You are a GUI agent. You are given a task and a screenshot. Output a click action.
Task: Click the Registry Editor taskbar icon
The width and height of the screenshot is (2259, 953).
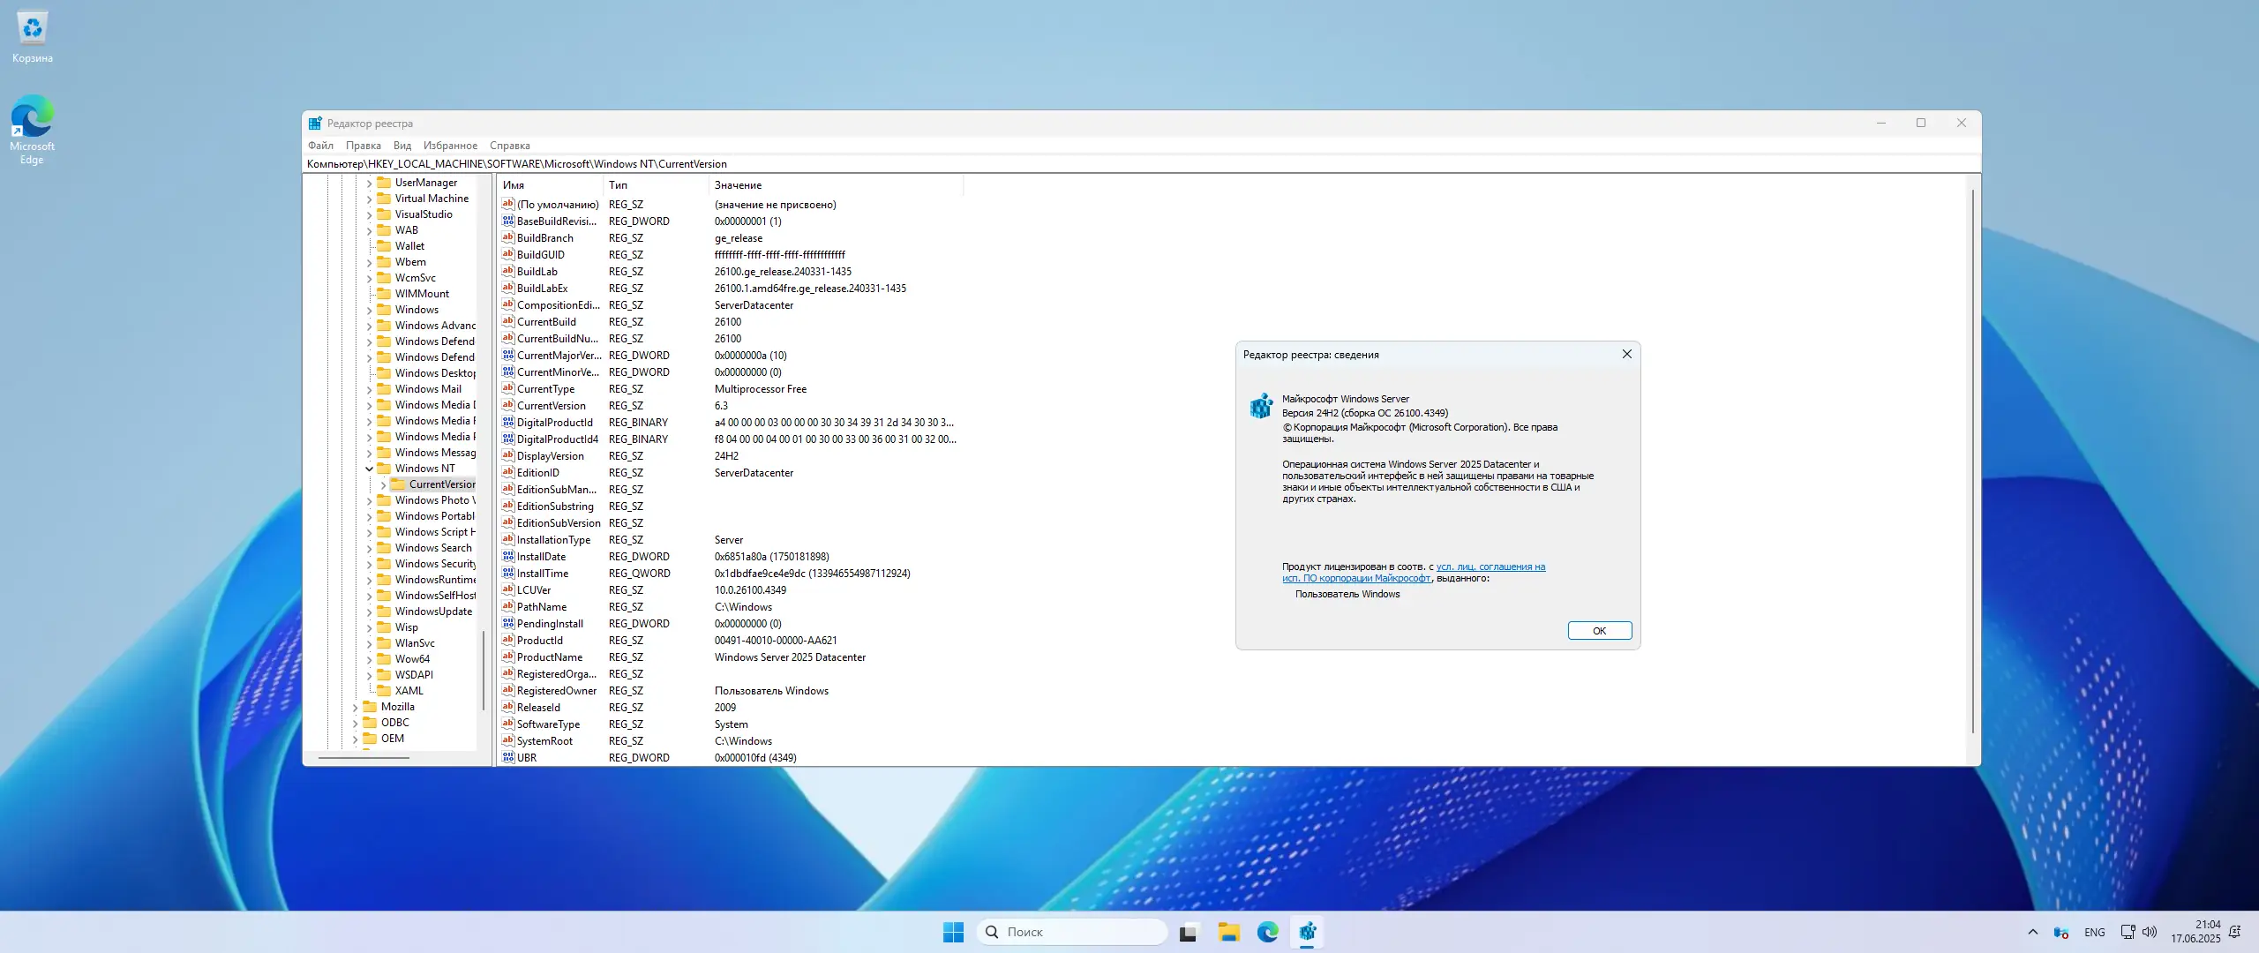(x=1307, y=932)
